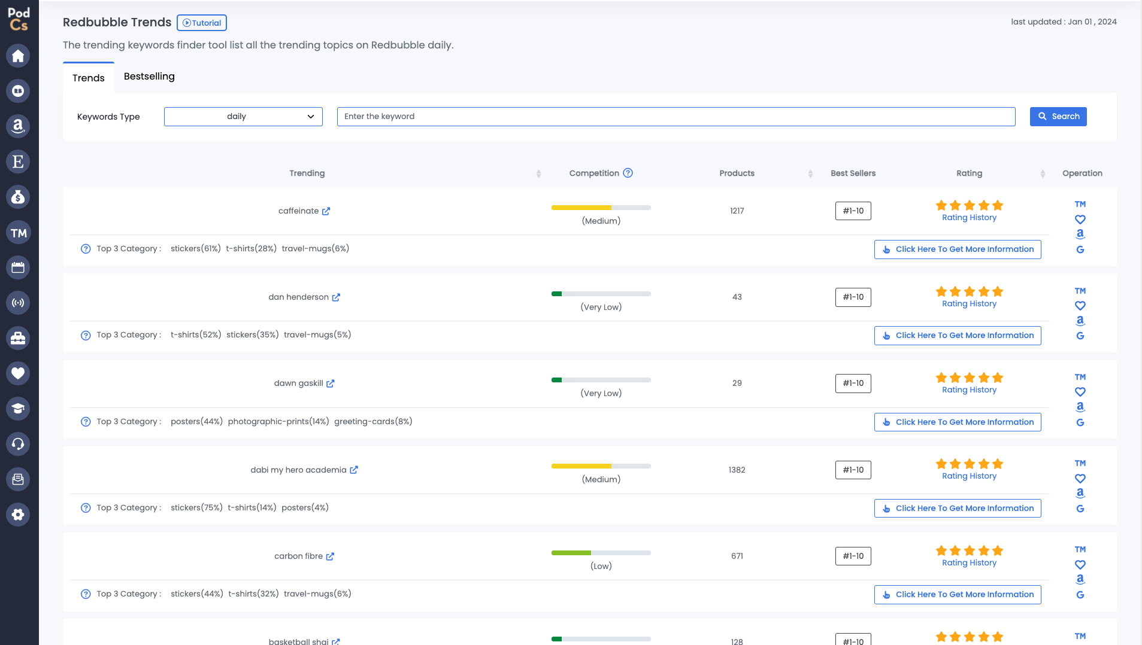
Task: Open the calendar icon in sidebar
Action: click(x=18, y=267)
